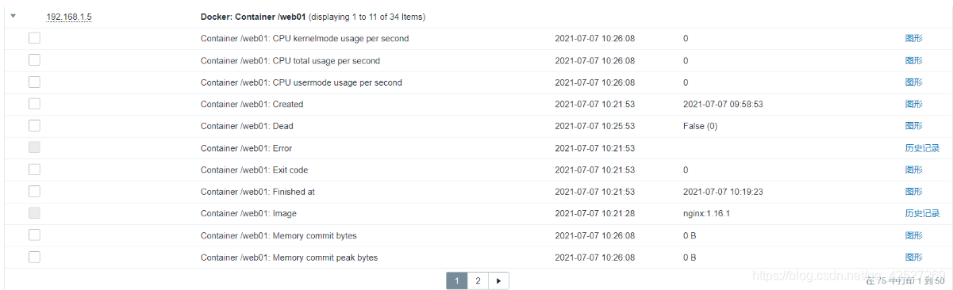Check the Exit code item checkbox
Viewport: 953px width, 290px height.
tap(34, 170)
